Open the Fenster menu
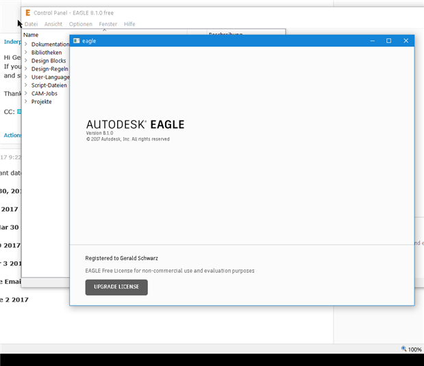Viewport: 424px width, 366px height. (x=108, y=24)
